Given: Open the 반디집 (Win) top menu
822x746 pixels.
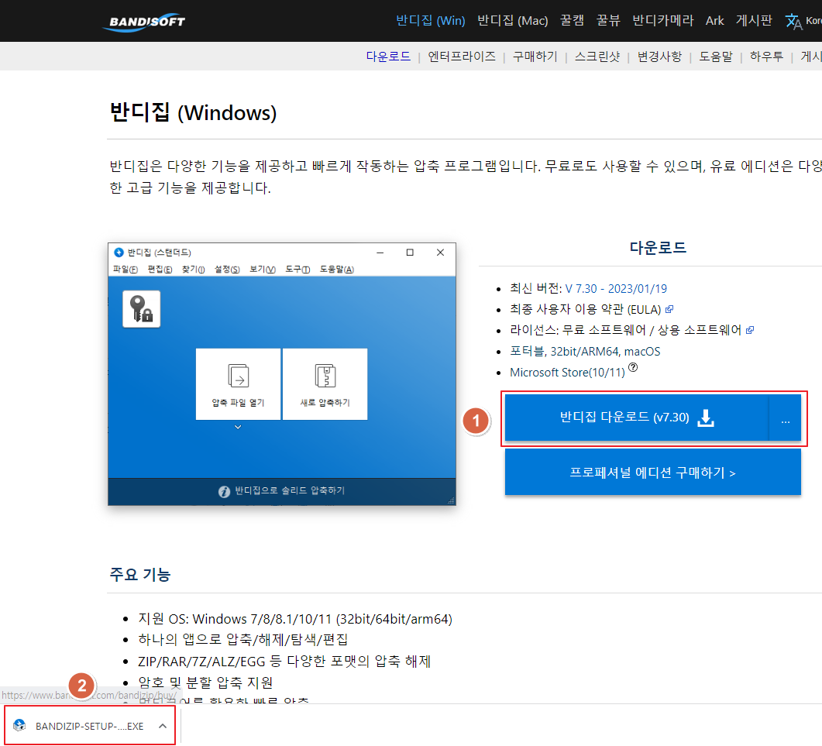Looking at the screenshot, I should pos(431,20).
